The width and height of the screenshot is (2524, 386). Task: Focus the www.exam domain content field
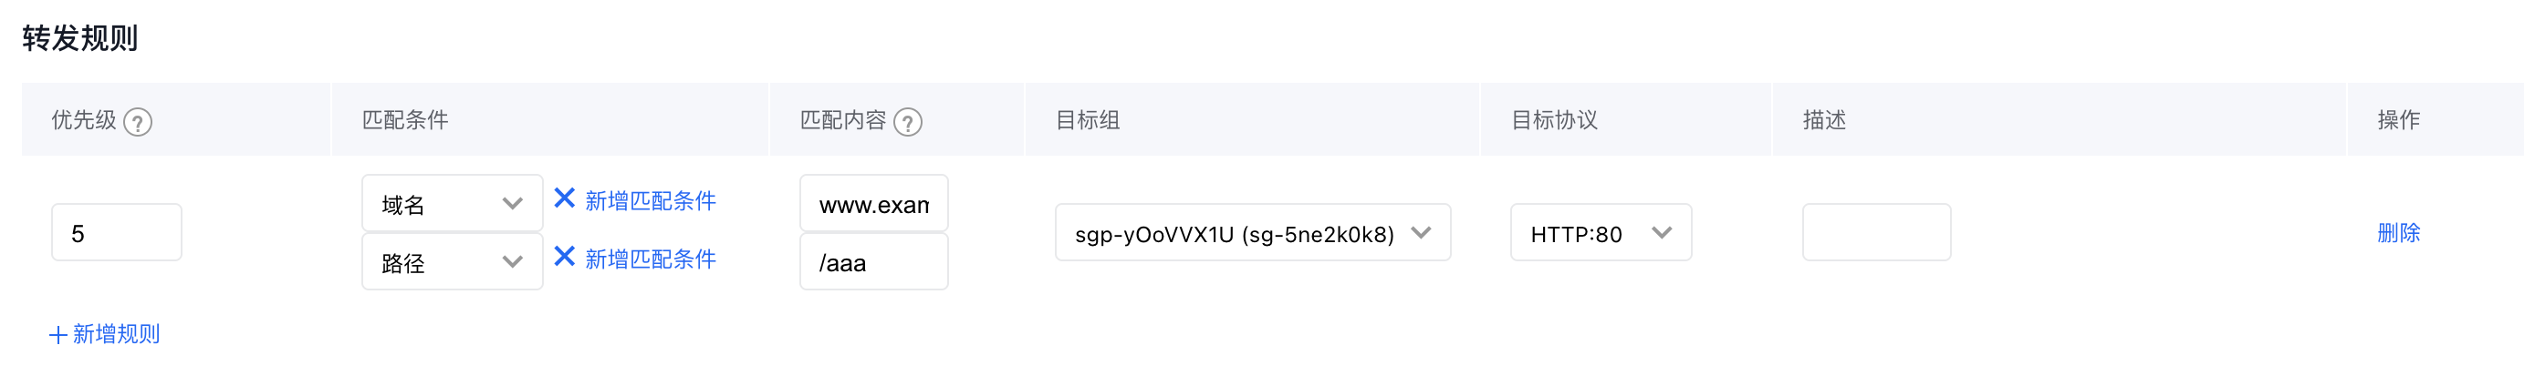tap(874, 203)
